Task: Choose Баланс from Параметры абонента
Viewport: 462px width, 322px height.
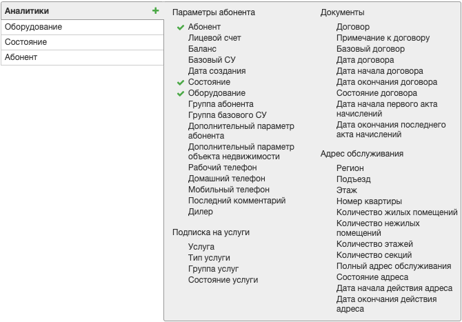Action: pyautogui.click(x=202, y=49)
